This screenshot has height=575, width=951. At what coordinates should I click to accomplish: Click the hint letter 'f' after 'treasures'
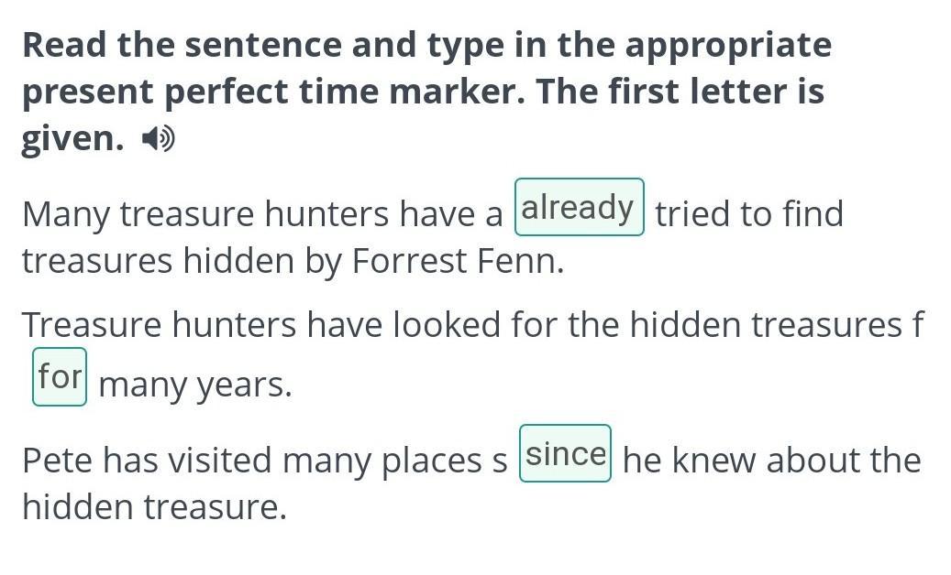(918, 324)
